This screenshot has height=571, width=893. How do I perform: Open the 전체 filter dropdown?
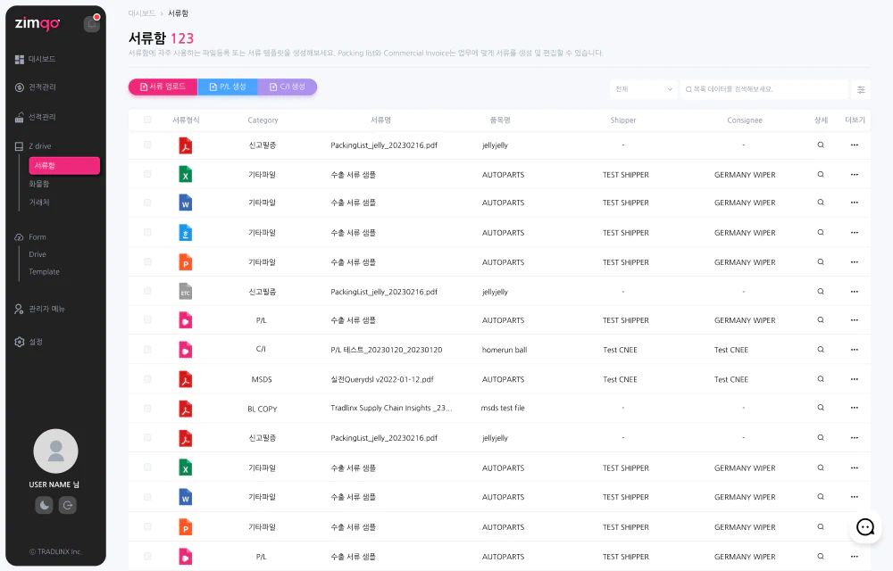(643, 89)
